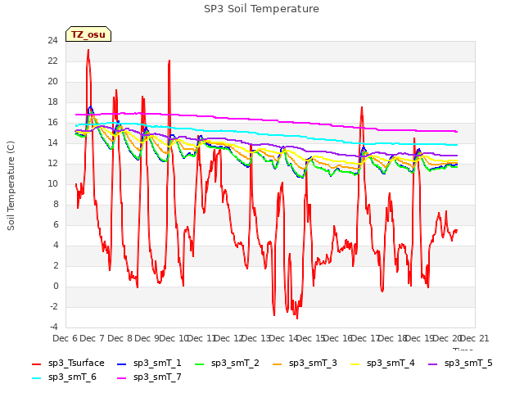Click the red surface temperature peak near 23 on Dec 7

pyautogui.click(x=88, y=51)
